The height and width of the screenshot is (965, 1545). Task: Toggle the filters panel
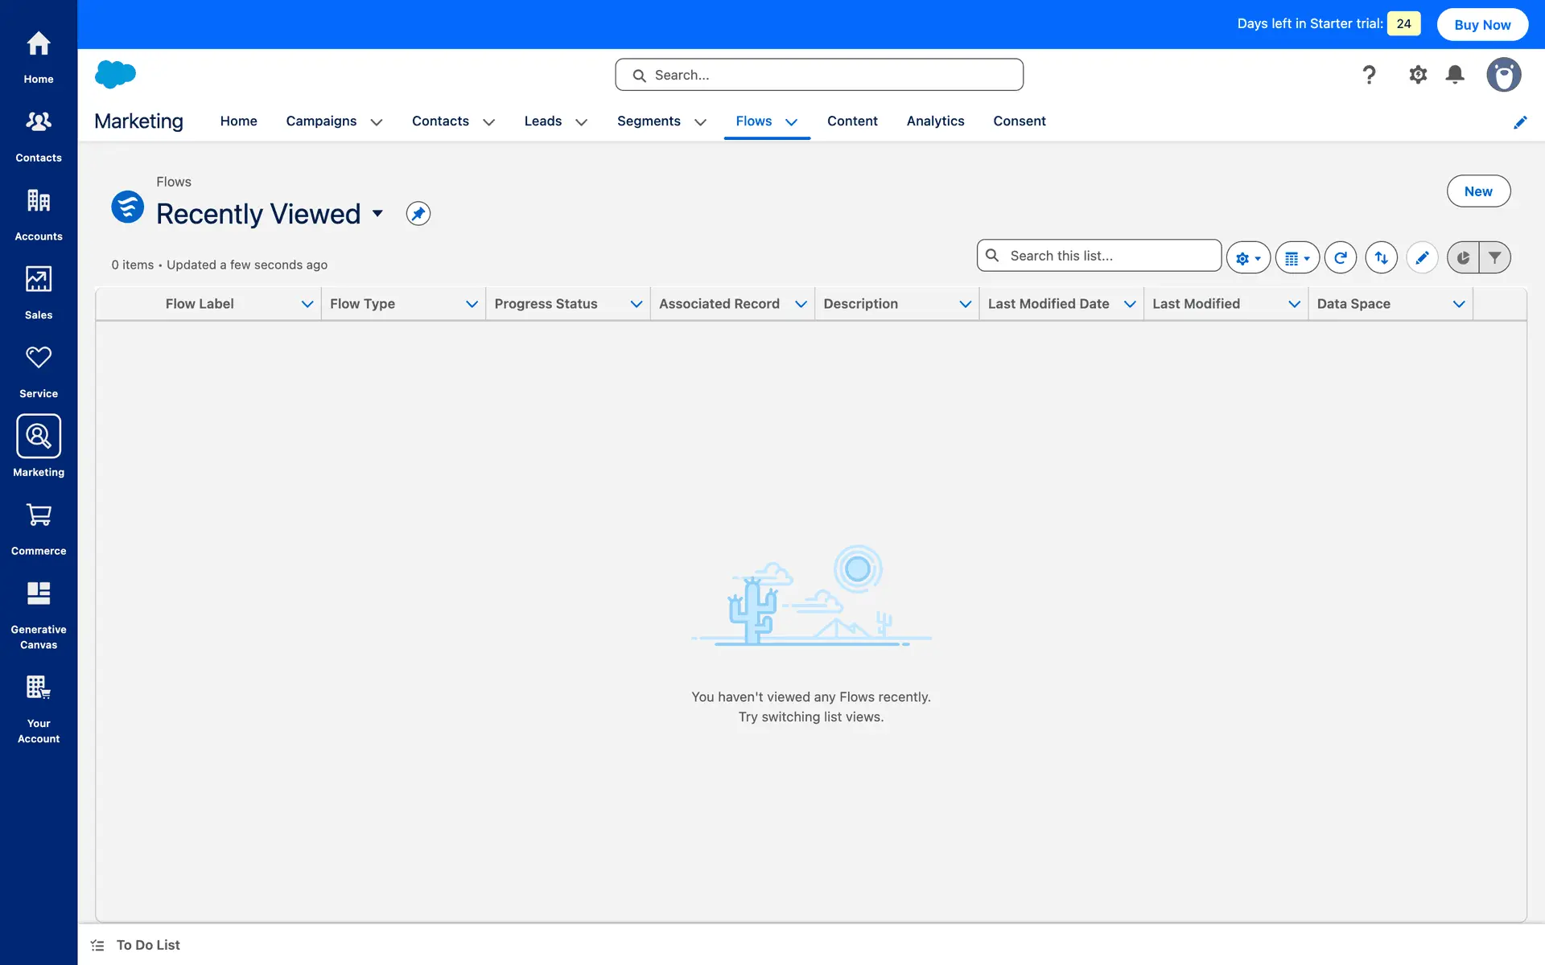tap(1494, 257)
